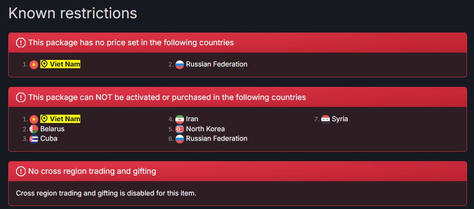Image resolution: width=474 pixels, height=209 pixels.
Task: Click the Belarus flag icon
Action: pos(34,129)
